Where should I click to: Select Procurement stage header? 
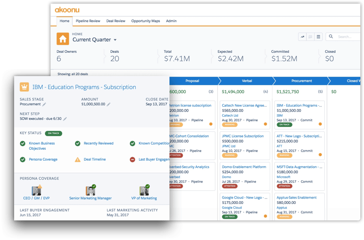pyautogui.click(x=302, y=81)
